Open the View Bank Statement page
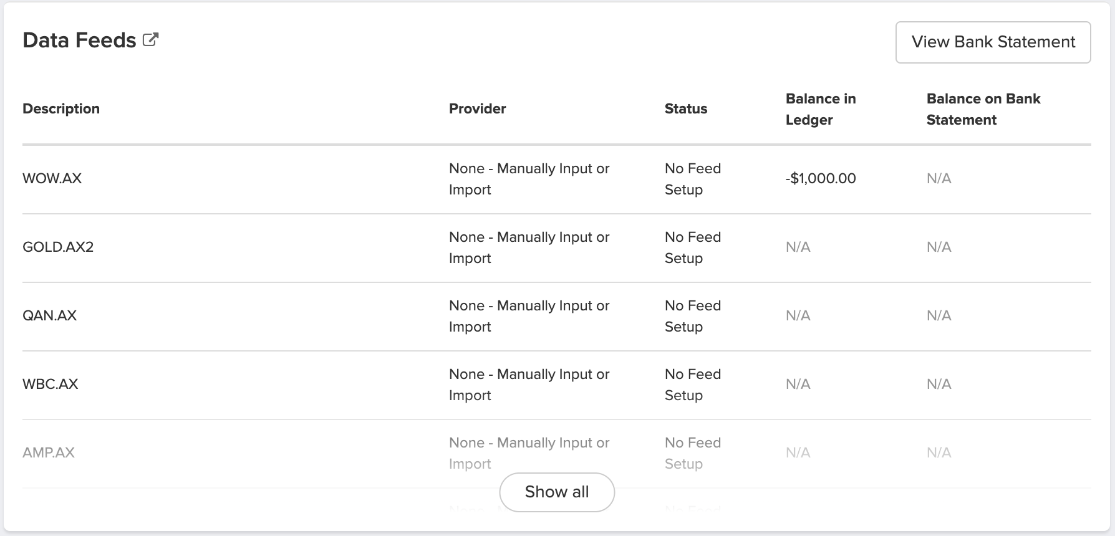The height and width of the screenshot is (536, 1115). point(993,42)
